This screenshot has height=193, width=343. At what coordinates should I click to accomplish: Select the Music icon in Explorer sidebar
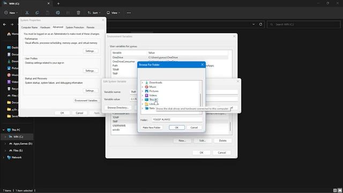(9, 75)
